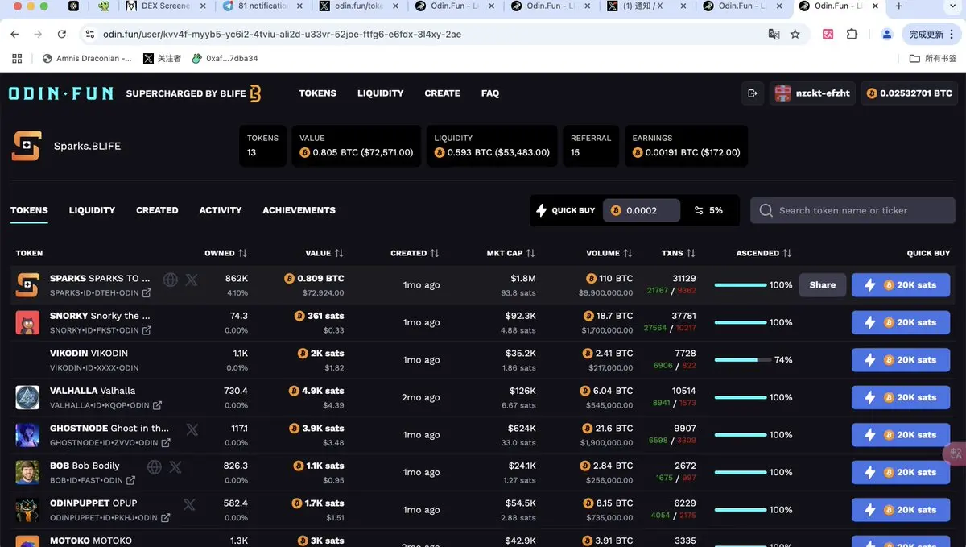The image size is (966, 547).
Task: Open the slippage settings icon beside 5%
Action: coord(699,210)
